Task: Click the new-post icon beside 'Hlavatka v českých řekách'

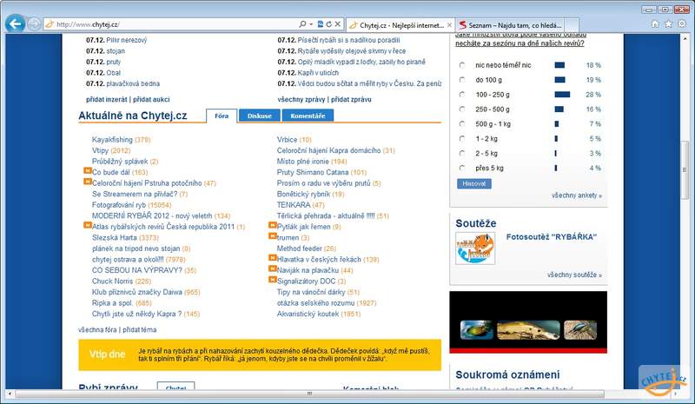Action: 273,258
